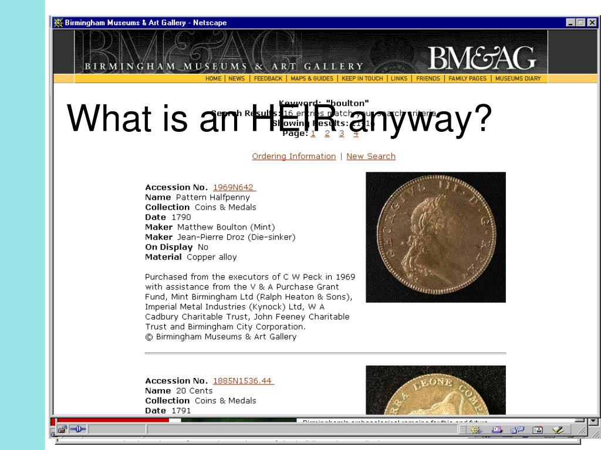Go to the HOME navigation item
The height and width of the screenshot is (450, 601).
(214, 79)
